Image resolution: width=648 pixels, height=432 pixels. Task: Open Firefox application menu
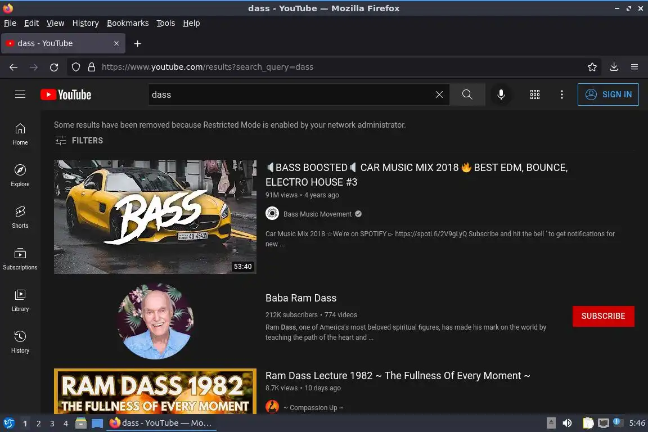[634, 67]
